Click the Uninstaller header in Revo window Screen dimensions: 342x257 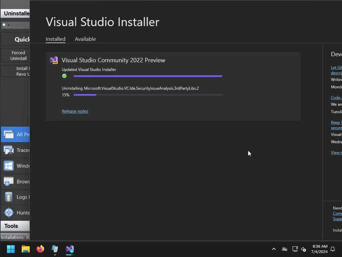pyautogui.click(x=15, y=13)
